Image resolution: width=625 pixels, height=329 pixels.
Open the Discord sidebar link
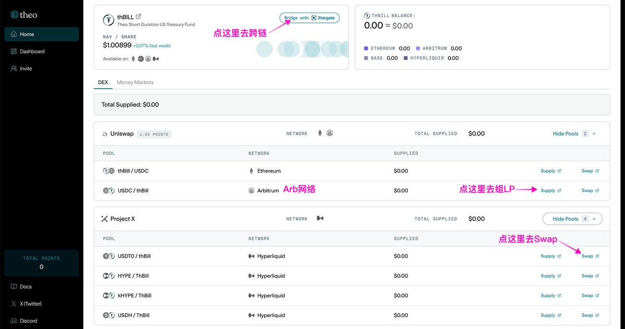point(24,321)
